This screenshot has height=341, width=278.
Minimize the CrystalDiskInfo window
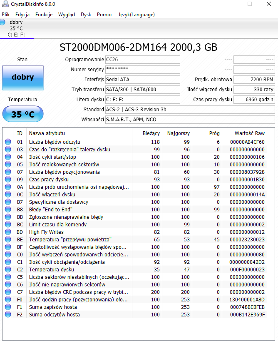click(231, 4)
